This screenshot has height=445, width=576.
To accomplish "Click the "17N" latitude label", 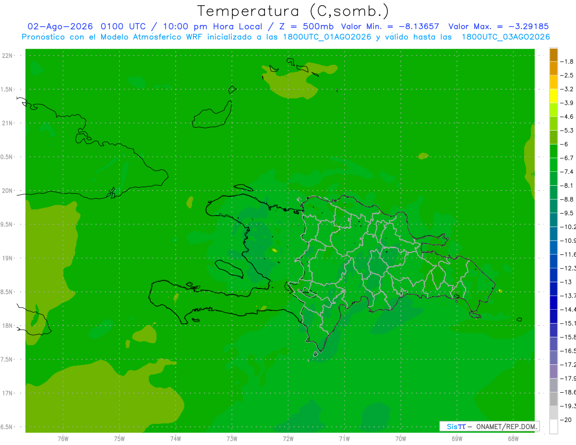I will [8, 393].
